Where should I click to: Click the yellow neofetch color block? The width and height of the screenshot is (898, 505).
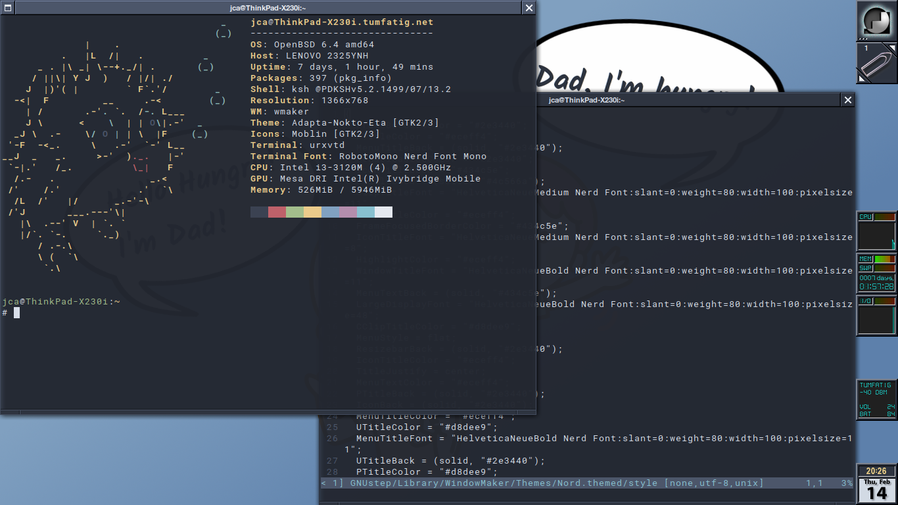coord(312,212)
